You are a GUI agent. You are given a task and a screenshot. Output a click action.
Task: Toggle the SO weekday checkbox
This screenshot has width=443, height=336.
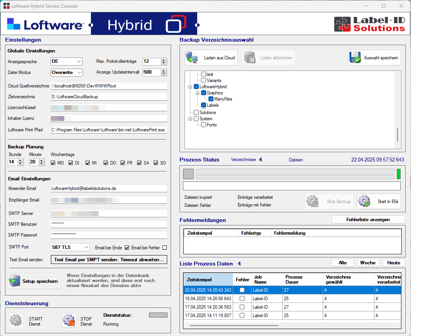(156, 163)
